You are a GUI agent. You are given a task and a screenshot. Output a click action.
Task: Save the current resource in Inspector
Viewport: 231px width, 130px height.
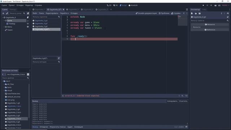[x=200, y=13]
